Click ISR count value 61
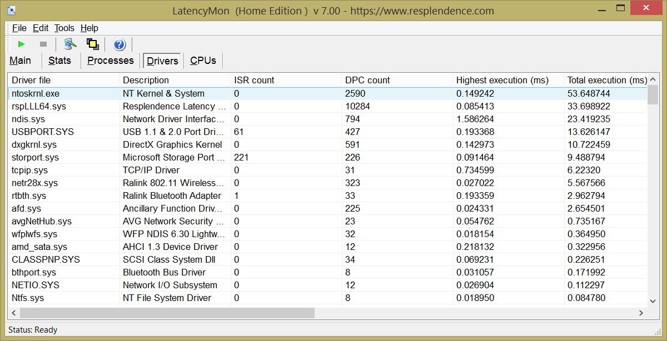667x341 pixels. pos(239,132)
